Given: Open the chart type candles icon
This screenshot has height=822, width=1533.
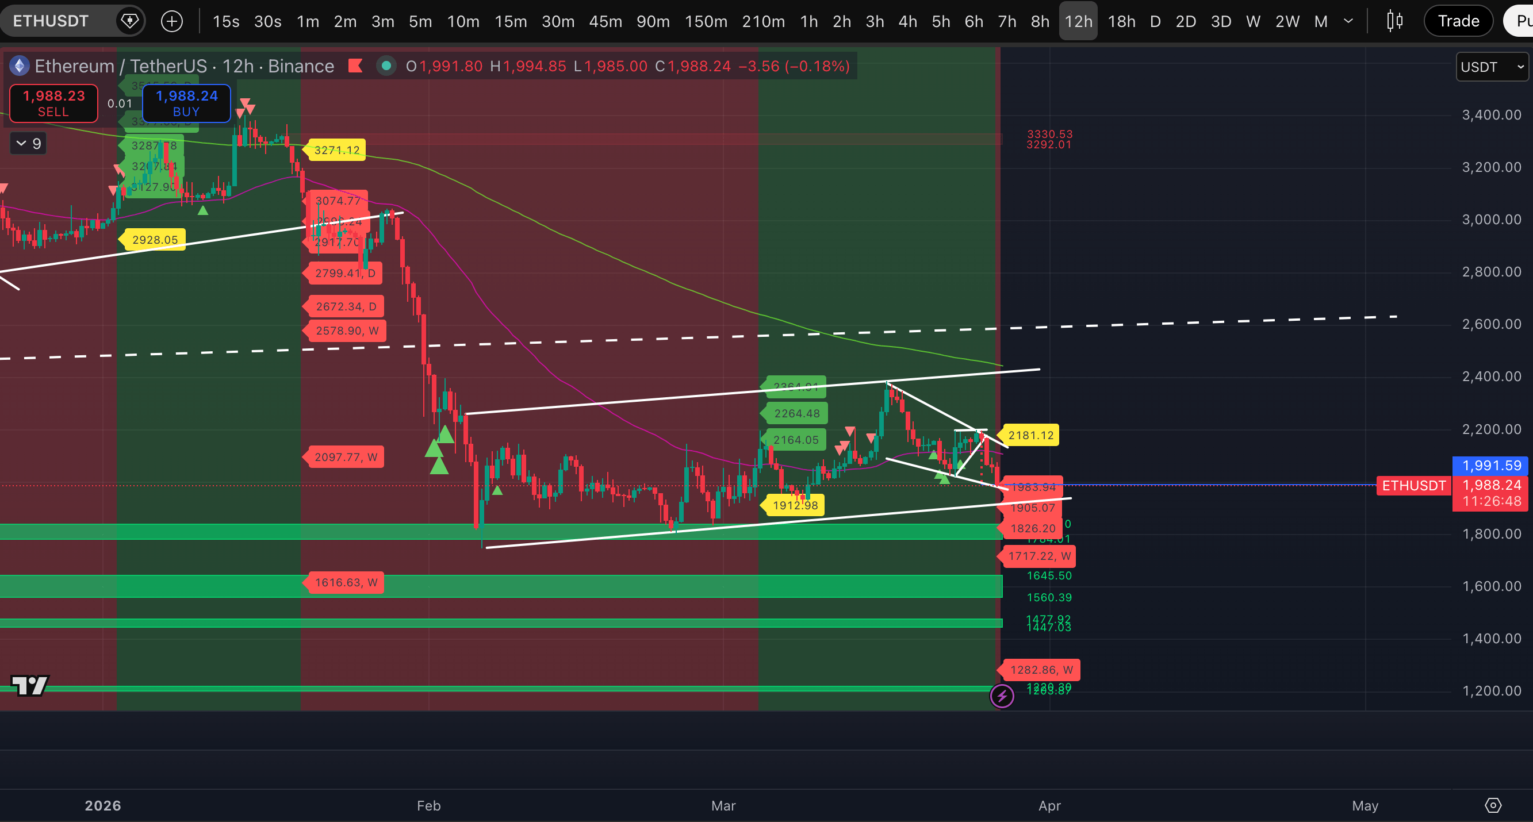Looking at the screenshot, I should [1394, 21].
